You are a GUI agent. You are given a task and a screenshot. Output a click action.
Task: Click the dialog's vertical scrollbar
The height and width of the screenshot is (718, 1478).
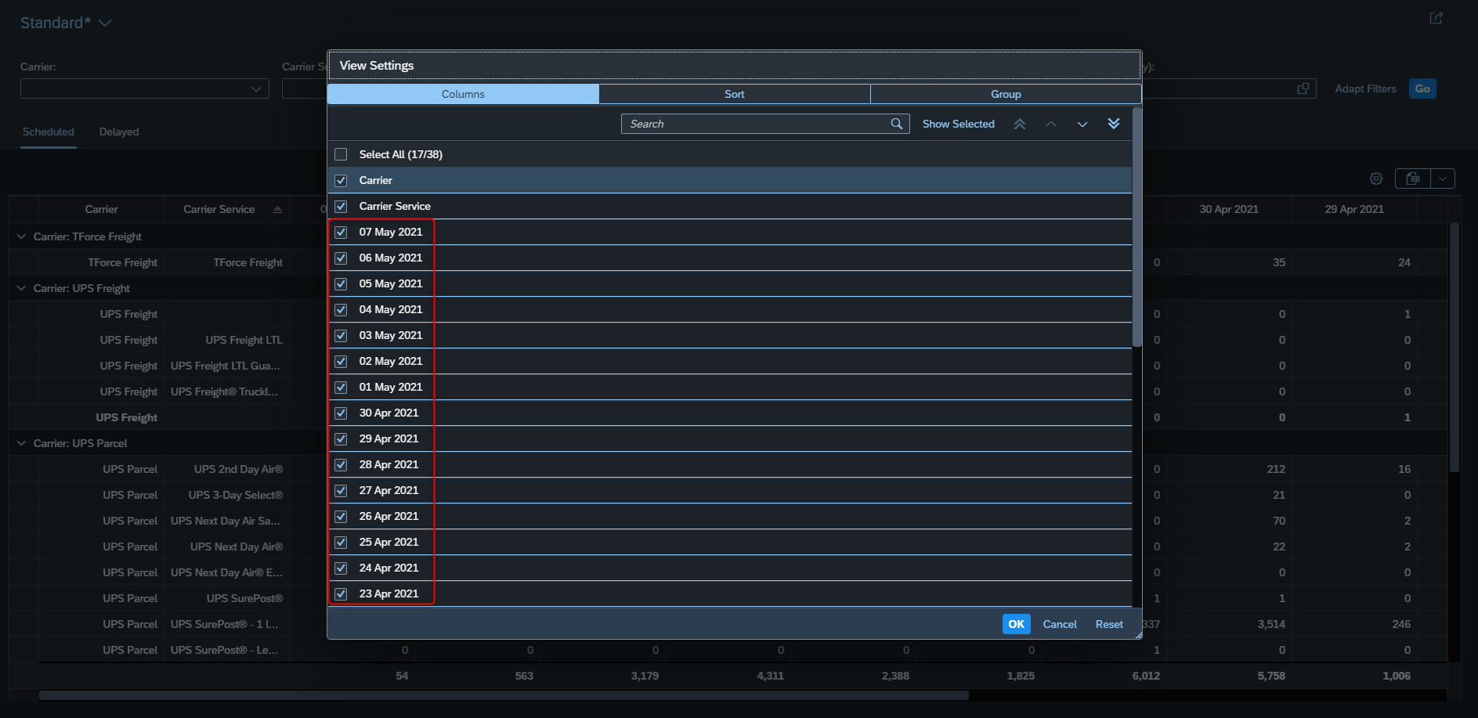pos(1137,227)
